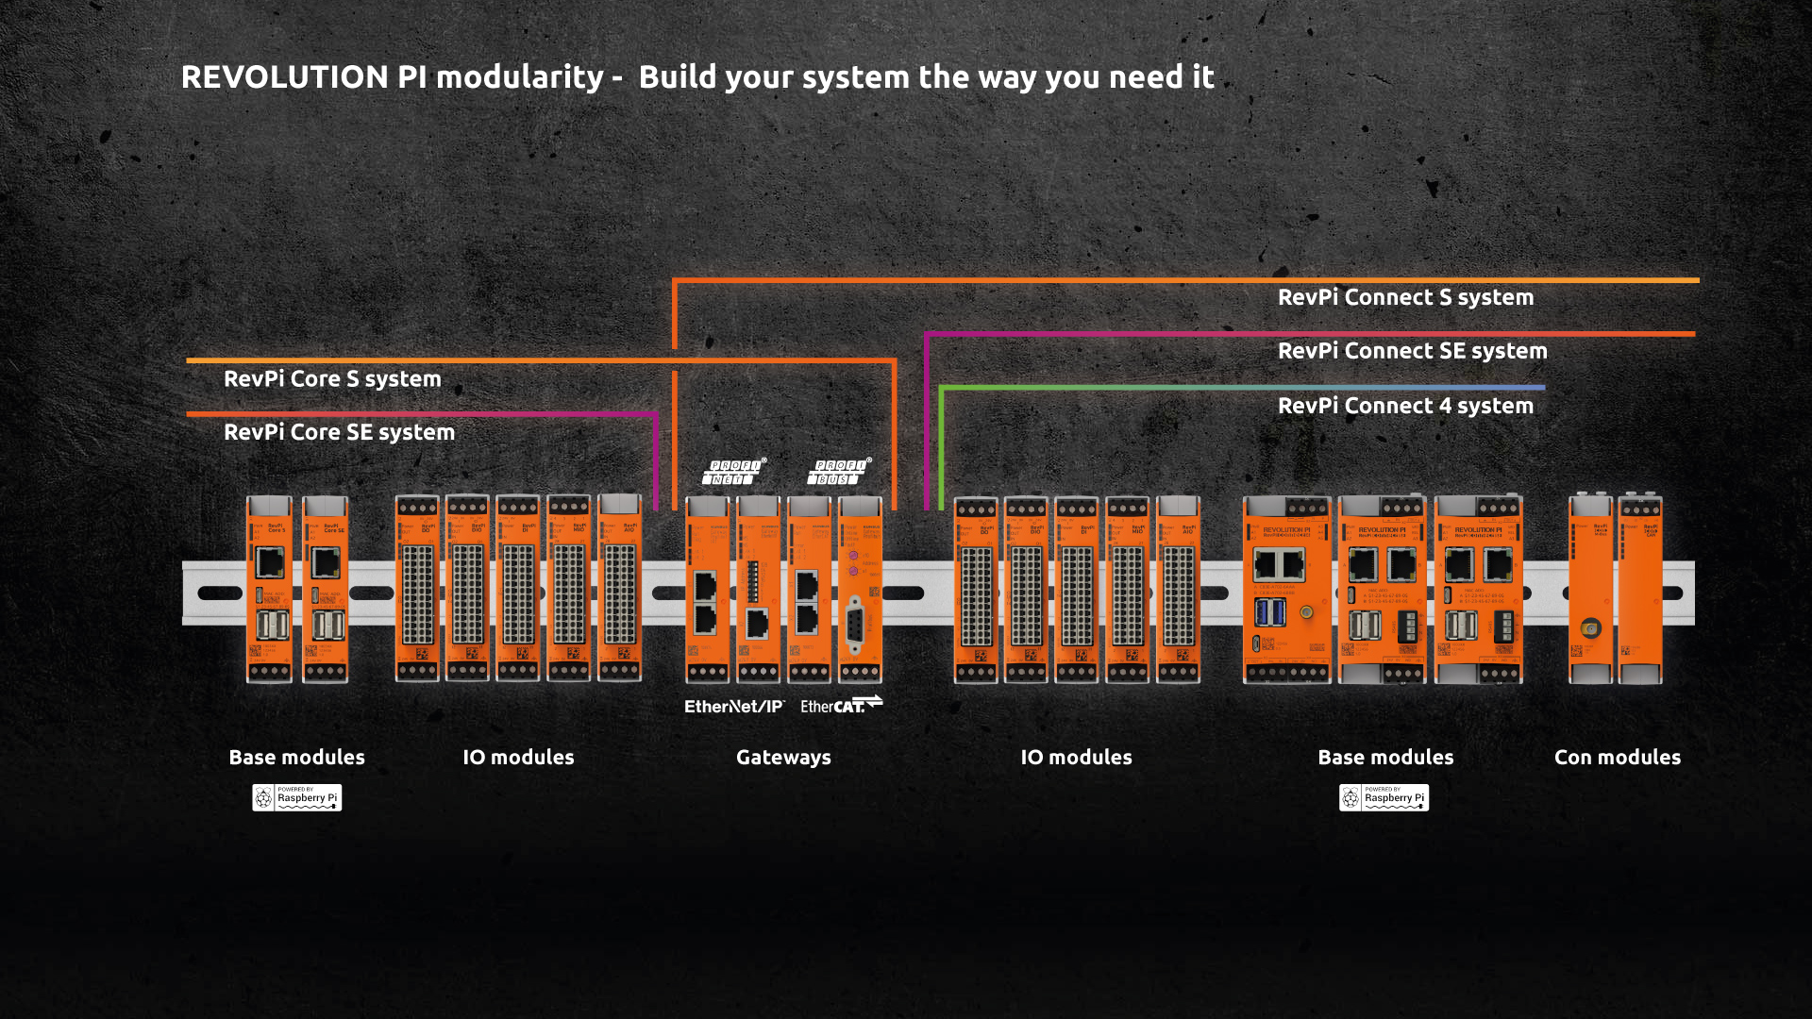Click the RevPi Connect SE system label
Image resolution: width=1812 pixels, height=1019 pixels.
pyautogui.click(x=1412, y=351)
